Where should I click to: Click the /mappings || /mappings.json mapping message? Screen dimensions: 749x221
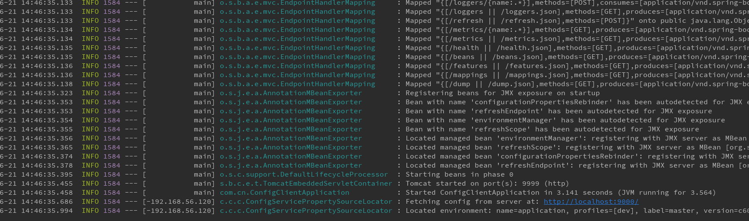pos(577,75)
